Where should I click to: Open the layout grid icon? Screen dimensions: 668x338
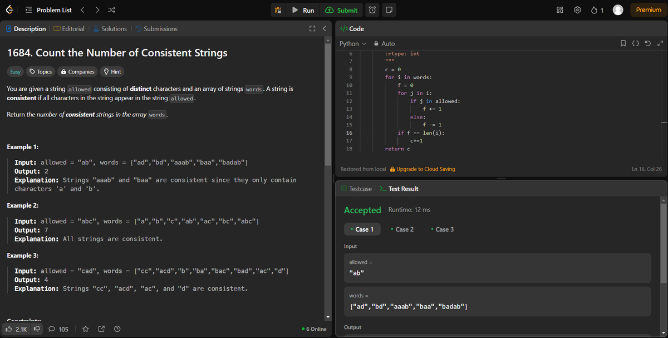pyautogui.click(x=560, y=10)
